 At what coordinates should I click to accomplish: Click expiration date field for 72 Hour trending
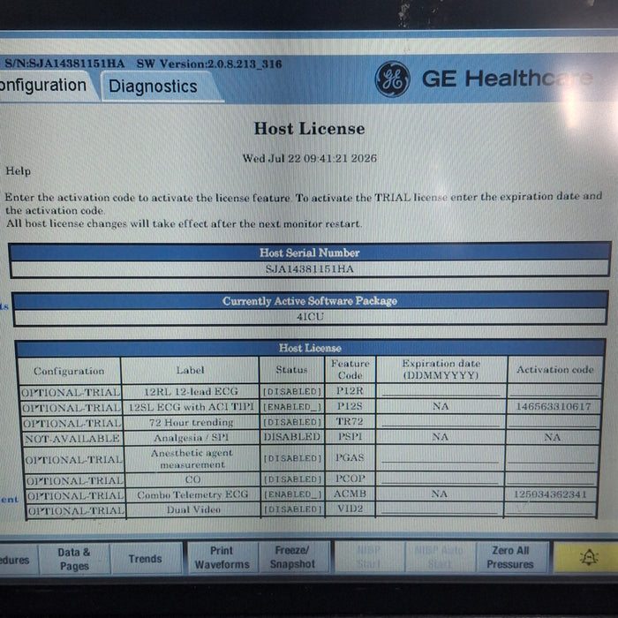click(441, 421)
